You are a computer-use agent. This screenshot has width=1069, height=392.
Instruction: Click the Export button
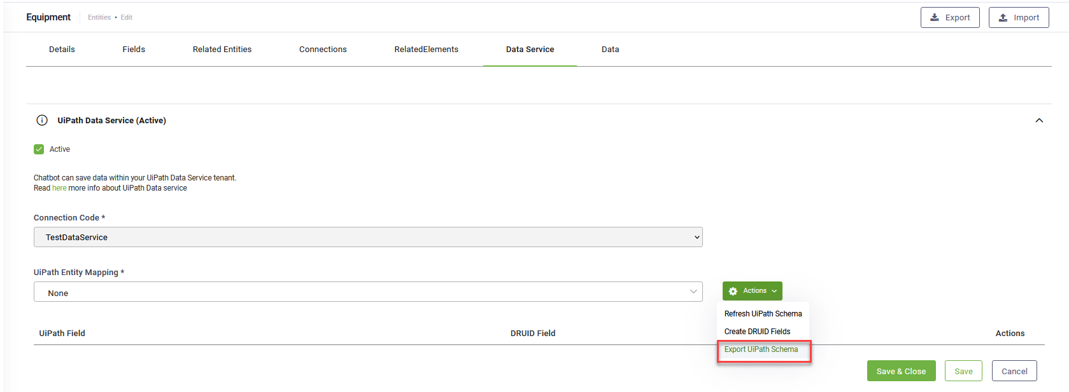click(949, 18)
